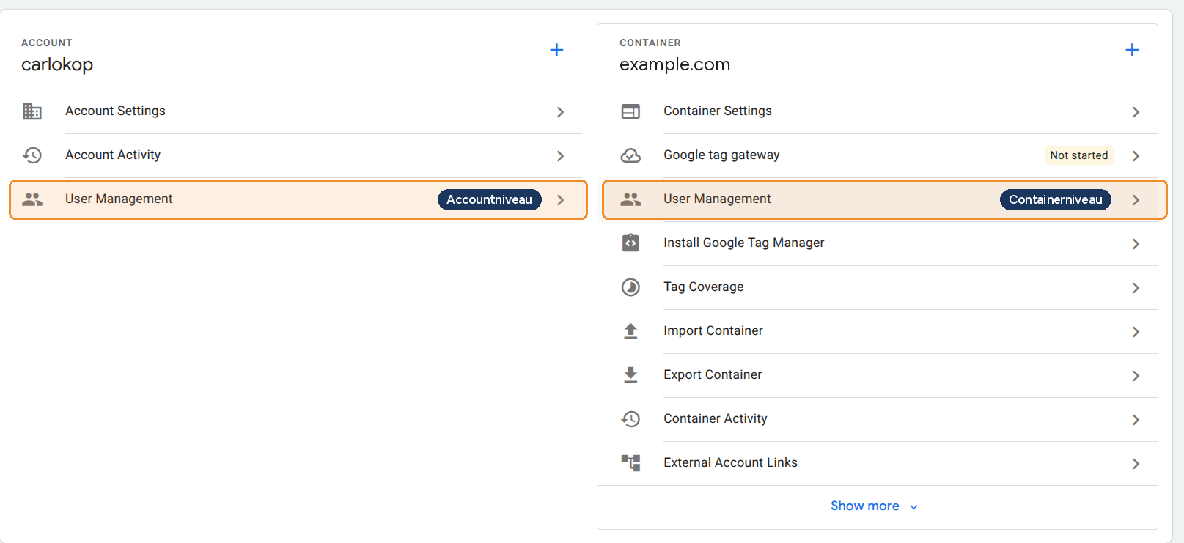
Task: Click the Import Container upload icon
Action: click(630, 331)
